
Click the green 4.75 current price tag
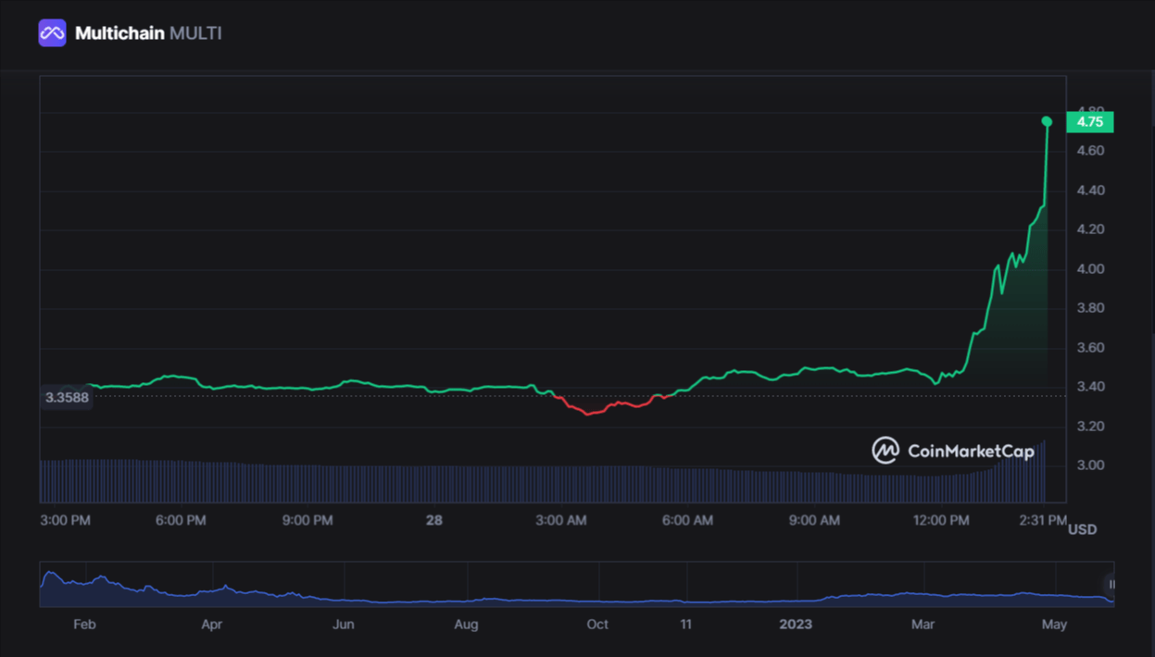[1090, 122]
